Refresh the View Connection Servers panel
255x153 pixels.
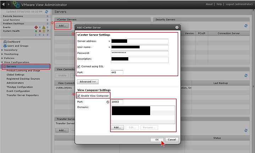coord(246,75)
